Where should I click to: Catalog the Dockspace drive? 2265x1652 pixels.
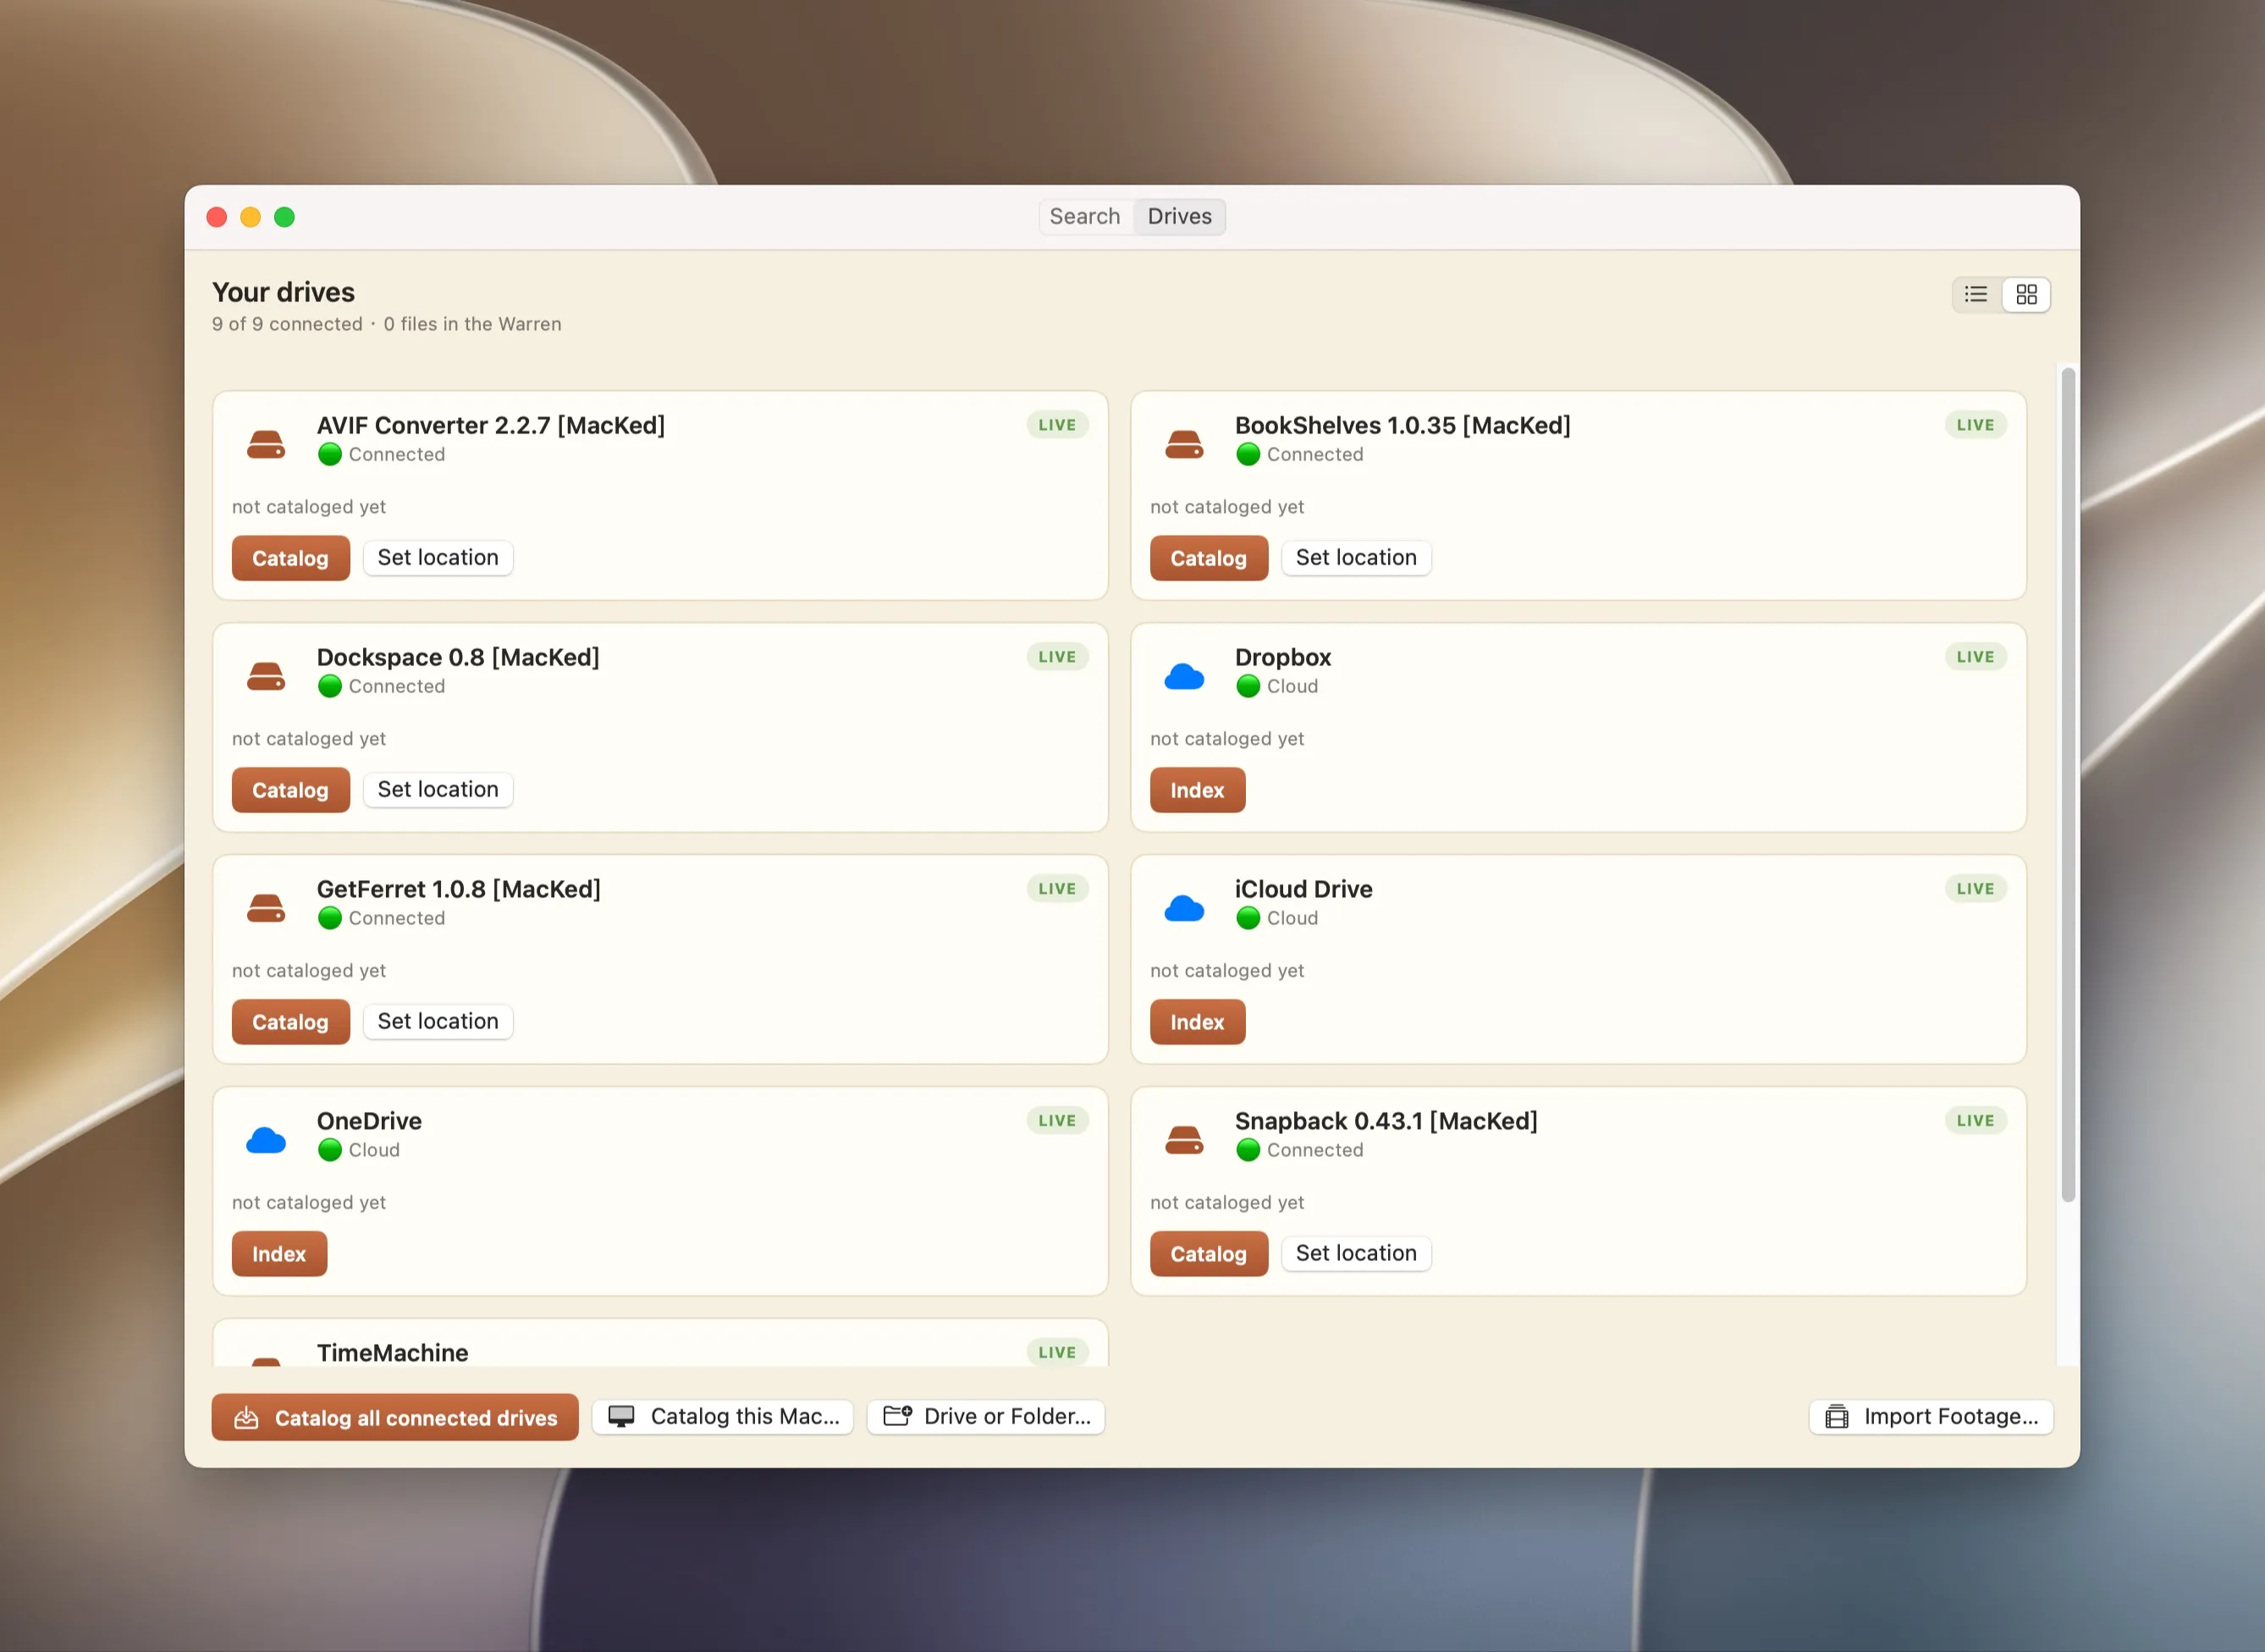pos(290,790)
